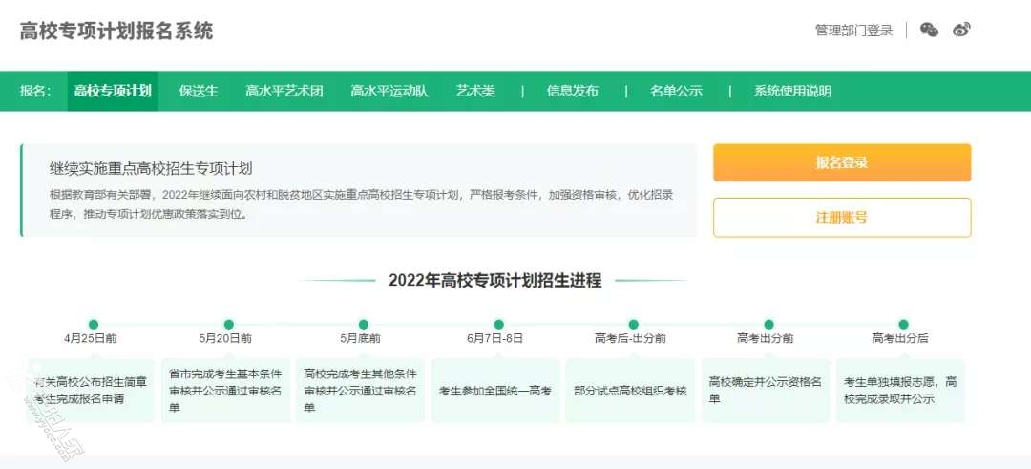Click stage label 高考后-出分前

click(x=630, y=338)
